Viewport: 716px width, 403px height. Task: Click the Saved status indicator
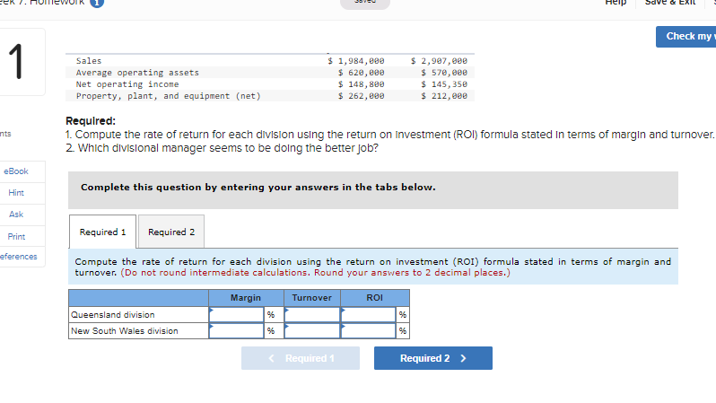point(365,4)
